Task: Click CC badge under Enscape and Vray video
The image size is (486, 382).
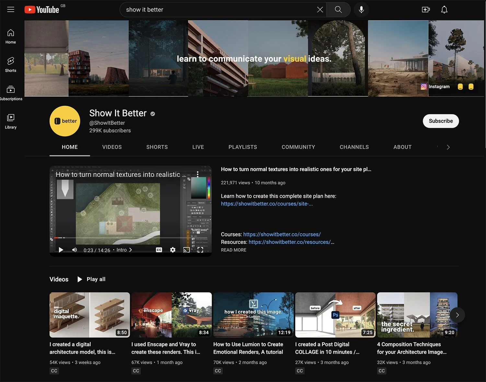Action: [x=136, y=371]
